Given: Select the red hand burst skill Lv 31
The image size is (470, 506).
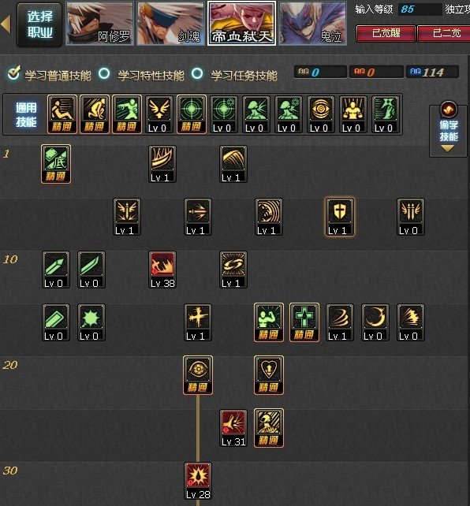Looking at the screenshot, I should [233, 428].
